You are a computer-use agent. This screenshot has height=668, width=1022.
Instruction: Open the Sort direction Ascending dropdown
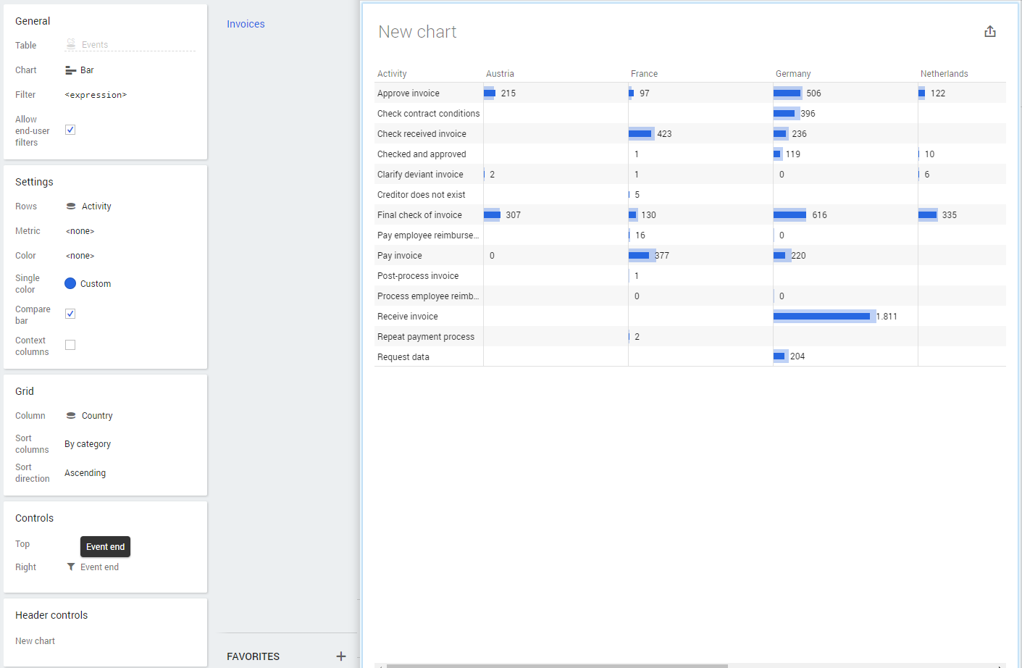(85, 473)
